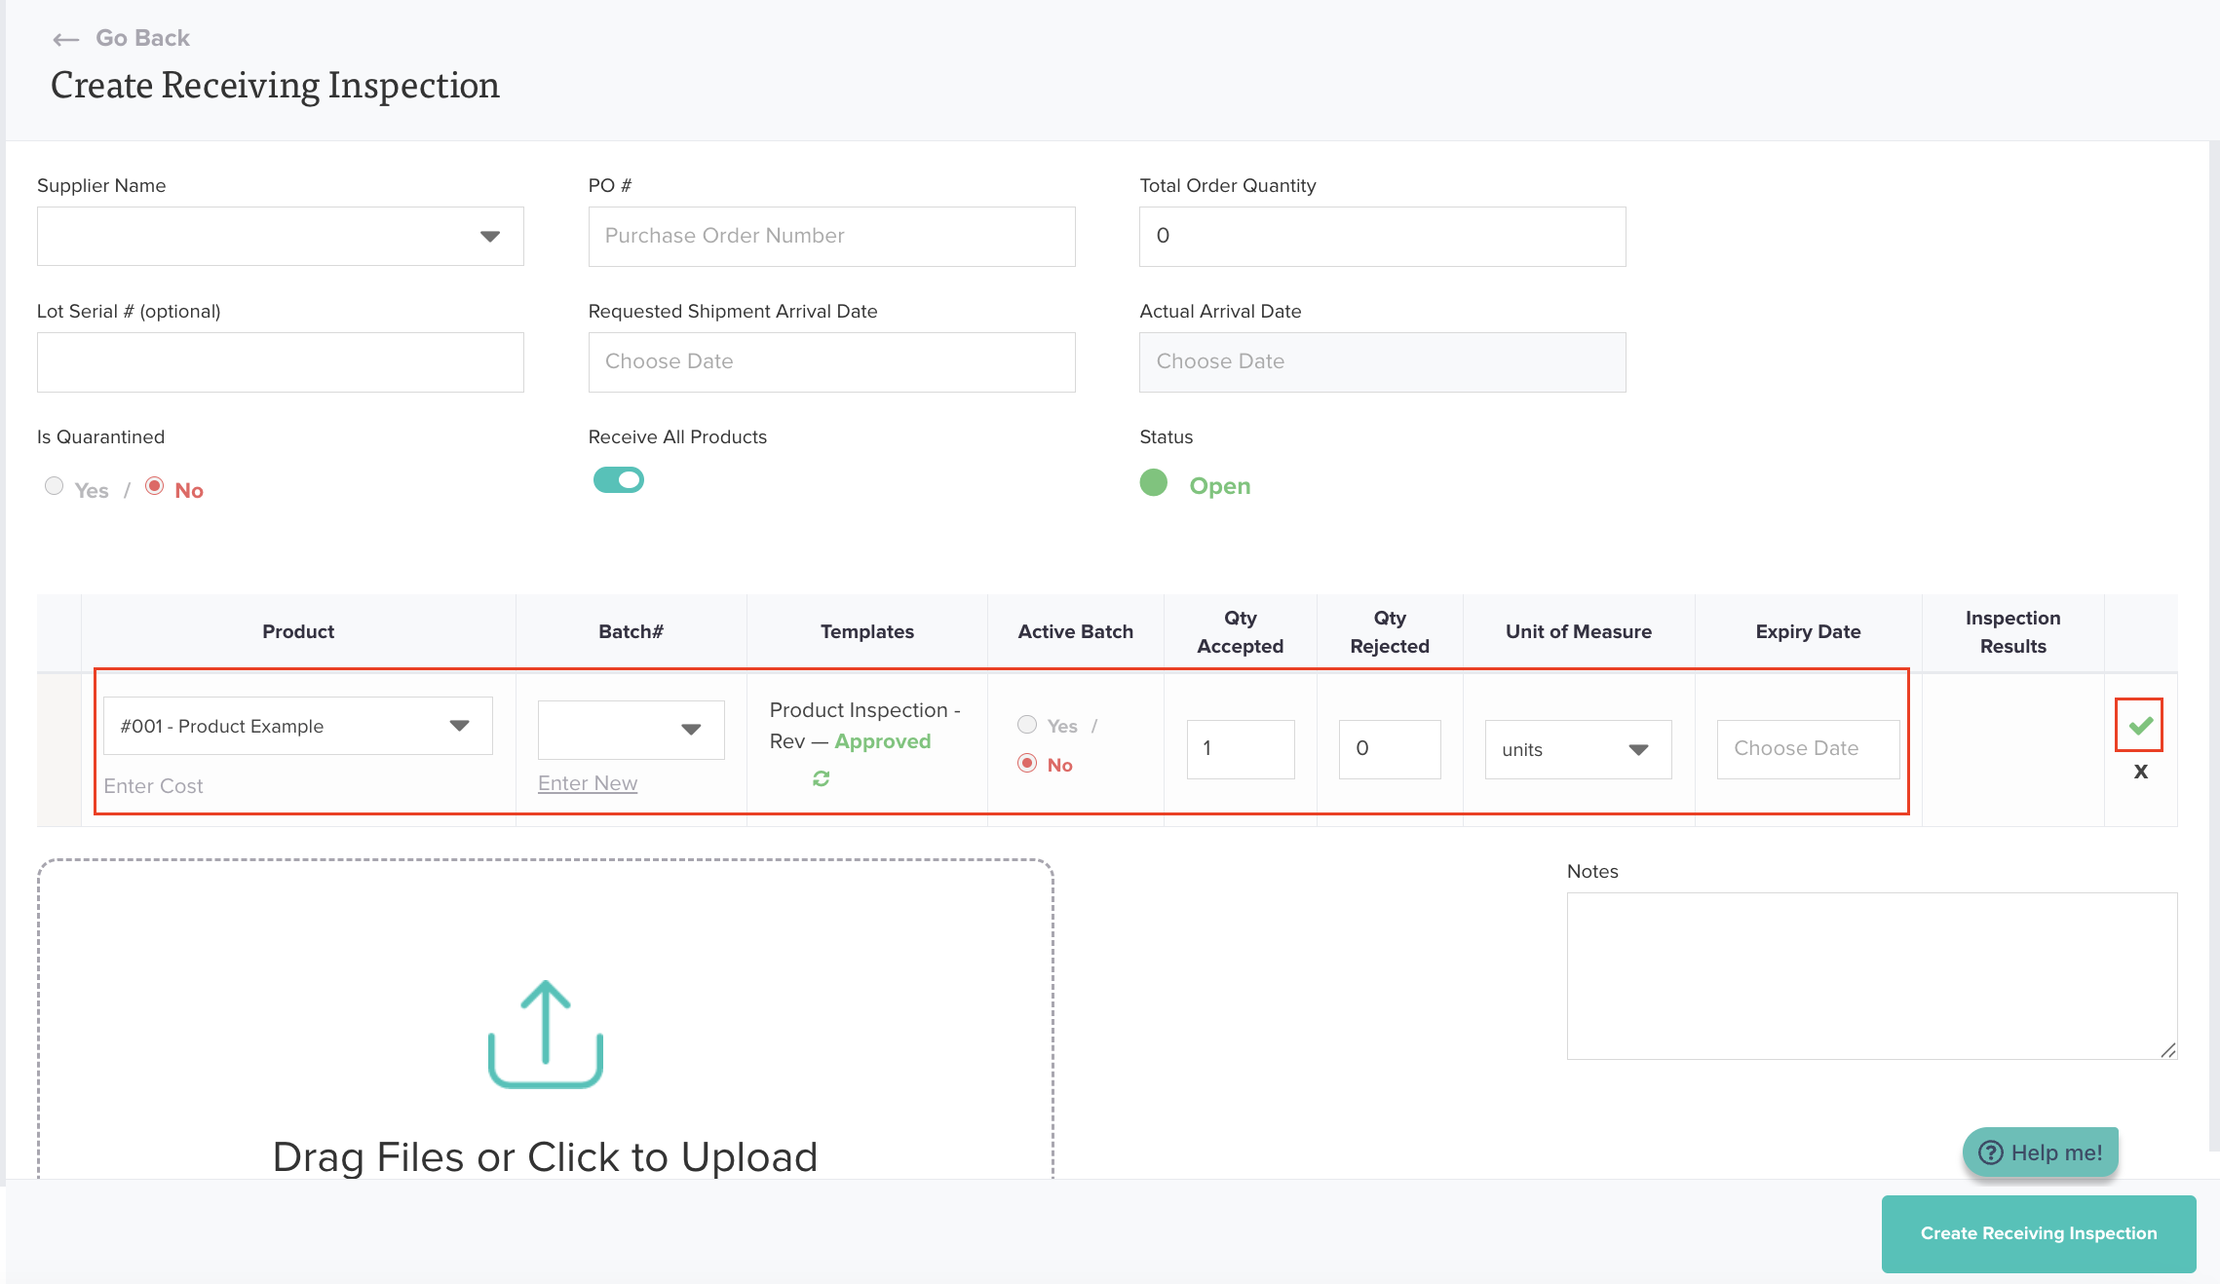Image resolution: width=2220 pixels, height=1284 pixels.
Task: Click the Go Back arrow icon
Action: 65,39
